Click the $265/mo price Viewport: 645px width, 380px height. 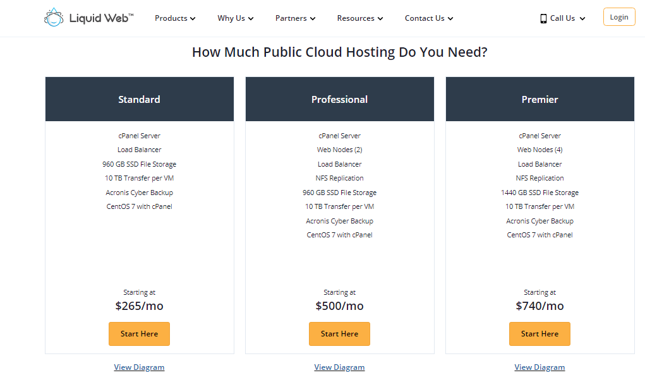pyautogui.click(x=139, y=306)
